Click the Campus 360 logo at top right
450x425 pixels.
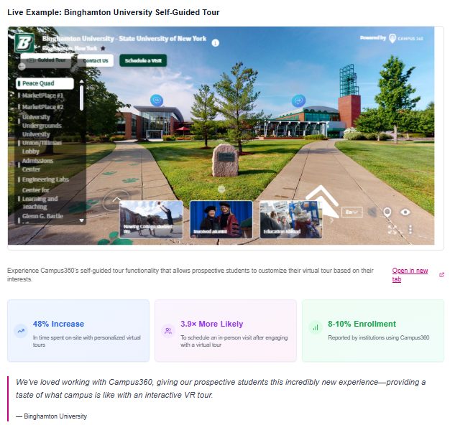coord(406,38)
